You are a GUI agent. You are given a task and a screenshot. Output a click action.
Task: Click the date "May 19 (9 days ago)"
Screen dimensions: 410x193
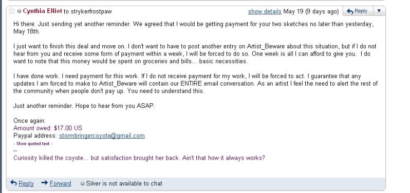click(311, 11)
